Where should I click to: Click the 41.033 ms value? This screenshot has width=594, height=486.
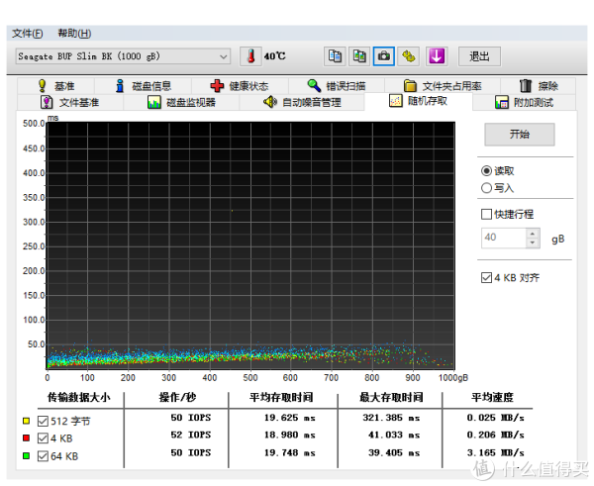(x=394, y=435)
